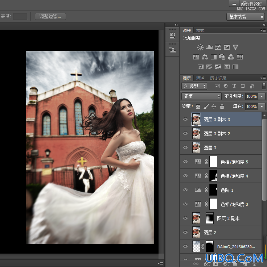Switch to the 调整 tab

coord(187,30)
